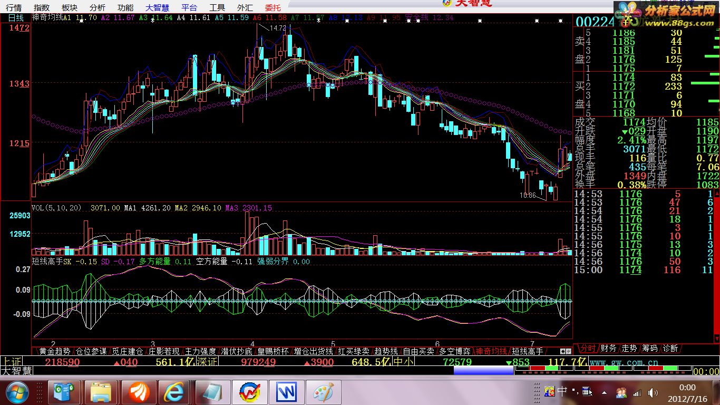Click the 14.72 high price marker

[x=277, y=28]
